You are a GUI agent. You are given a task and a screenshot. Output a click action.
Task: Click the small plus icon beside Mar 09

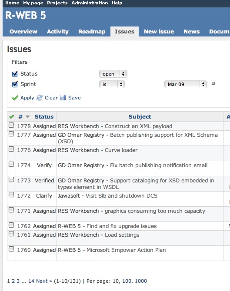tap(213, 83)
